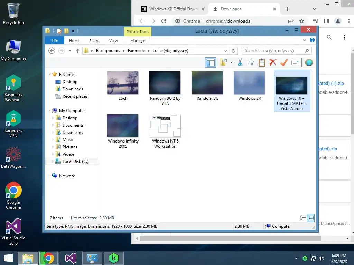Select the Windows NT 5 Workstation thumbnail
This screenshot has height=265, width=354.
click(x=165, y=126)
